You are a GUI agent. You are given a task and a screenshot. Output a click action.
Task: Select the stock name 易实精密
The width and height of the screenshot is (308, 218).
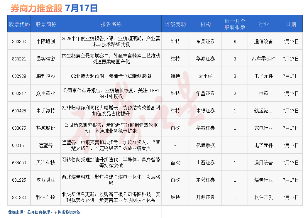tap(46, 59)
